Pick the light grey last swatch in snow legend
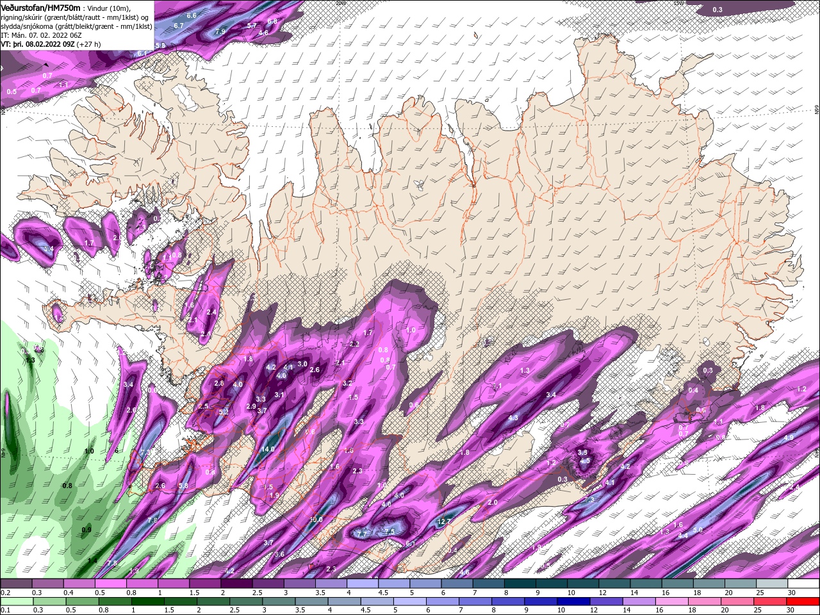 pos(771,584)
